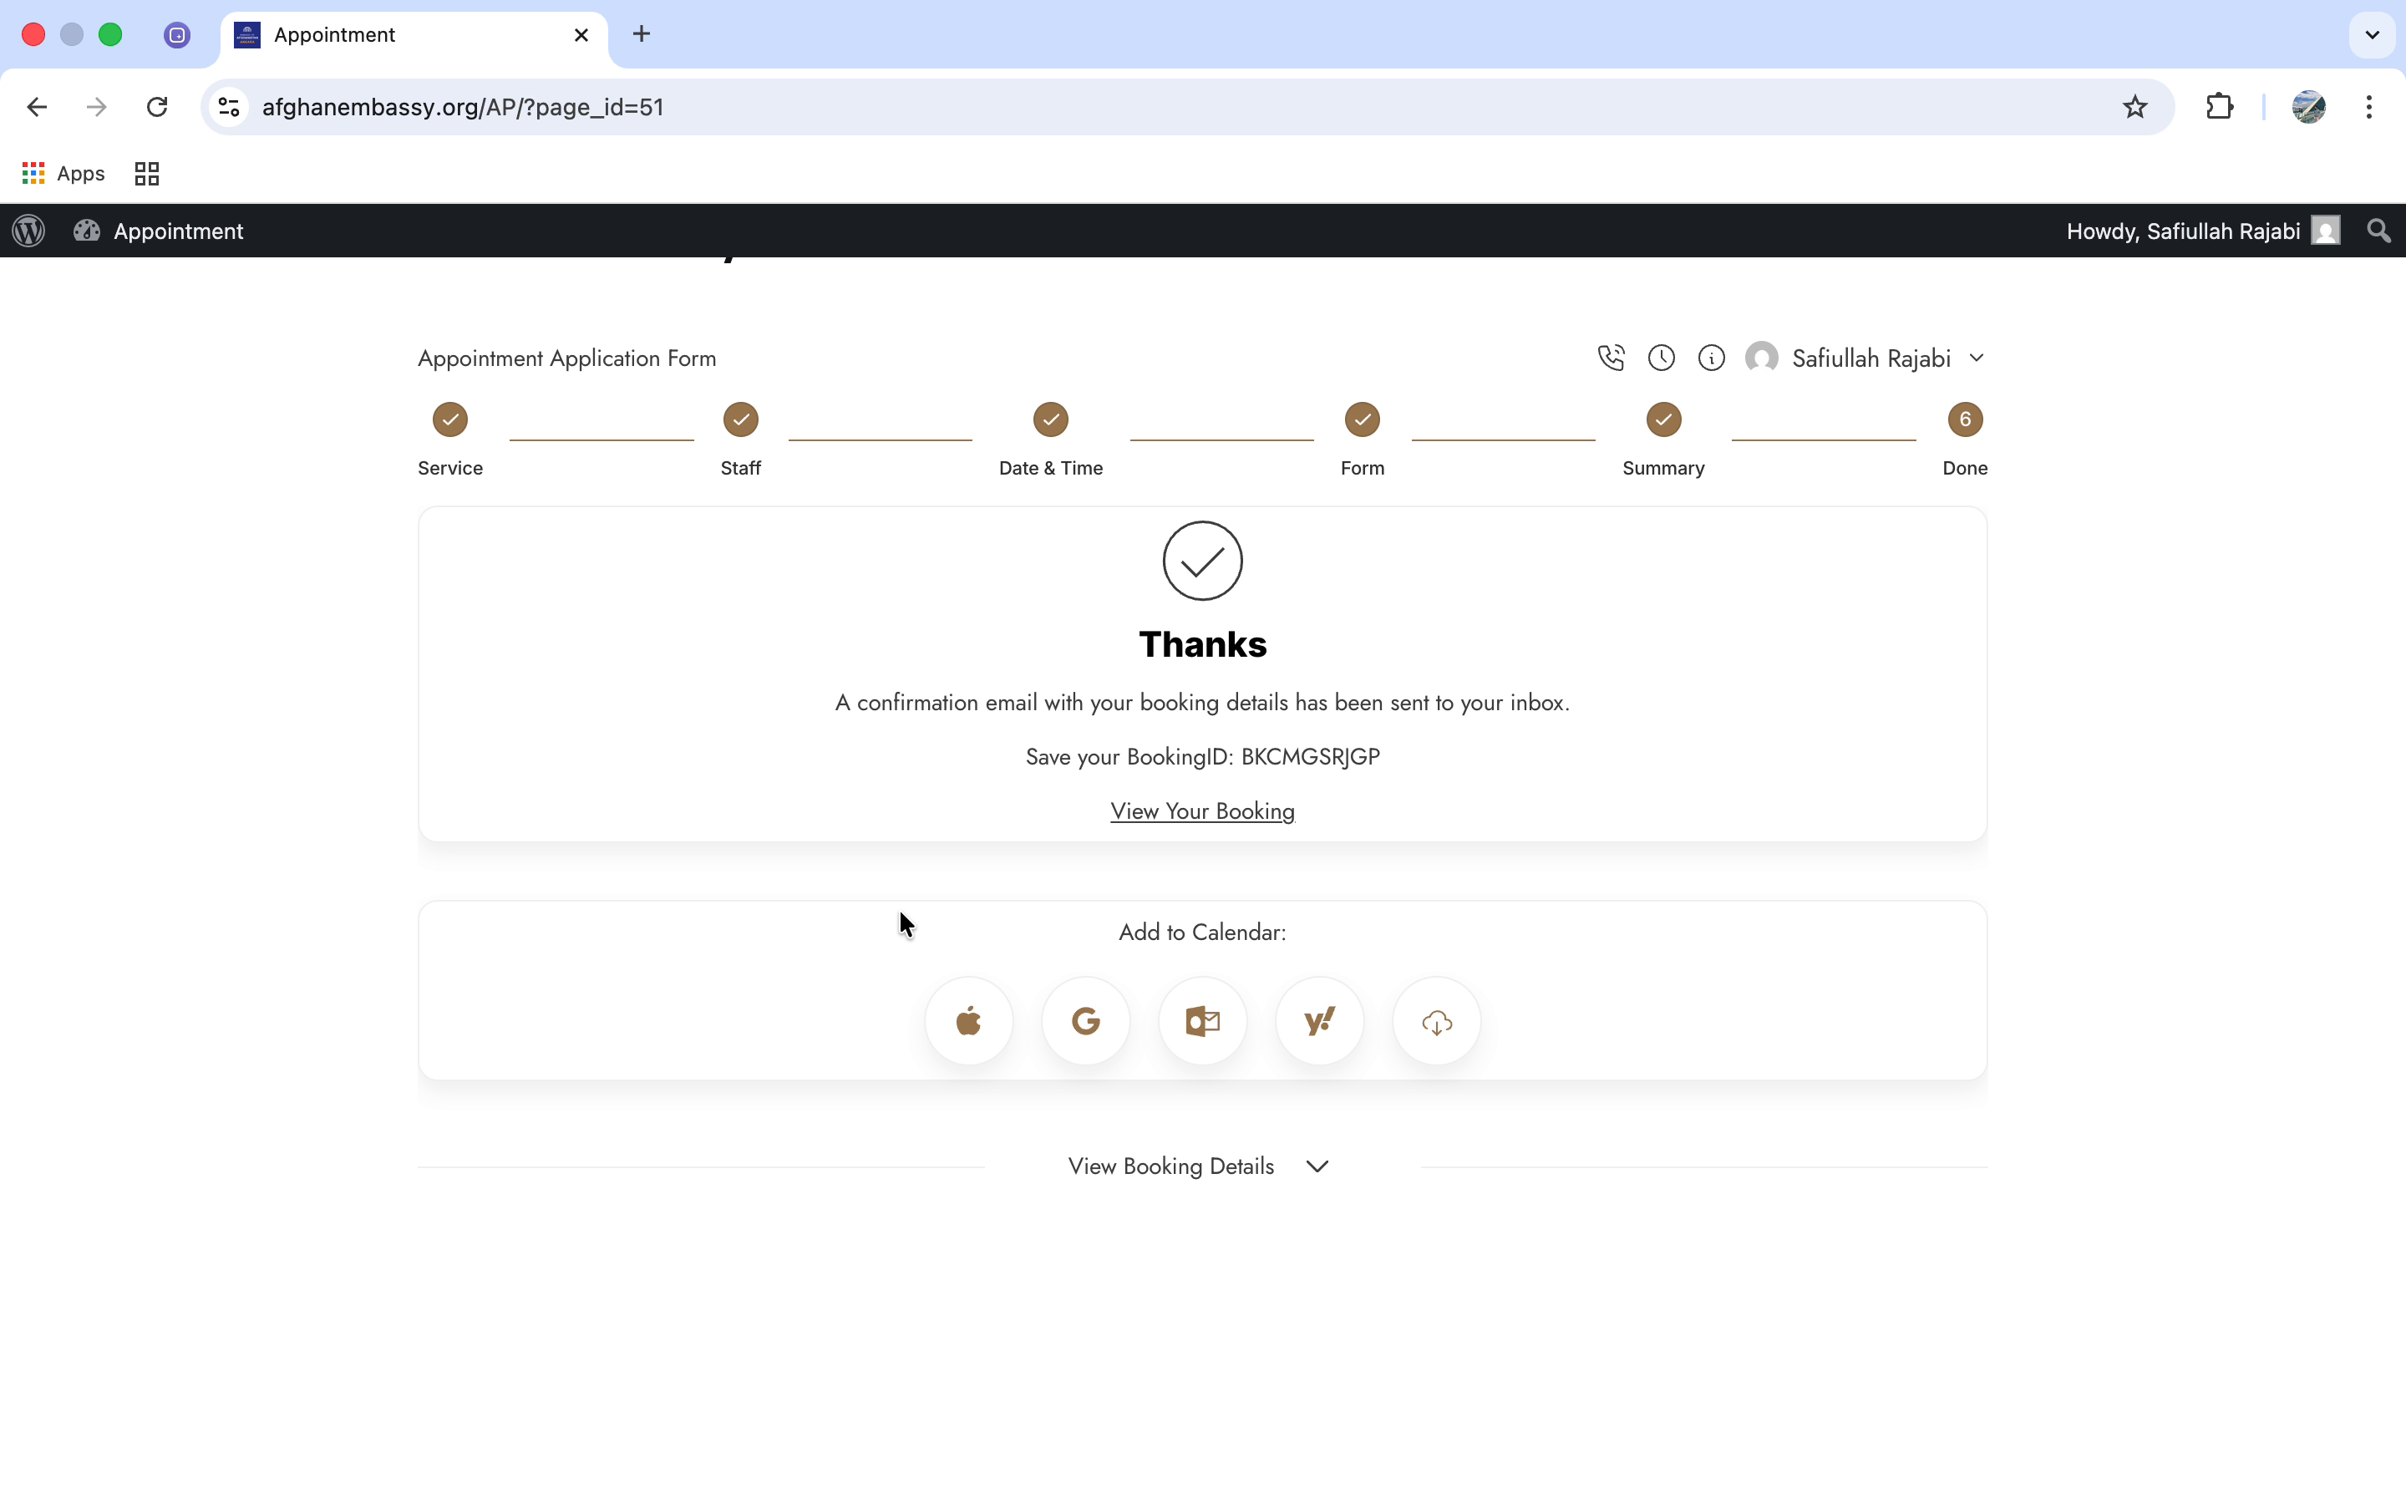Screen dimensions: 2406x1504
Task: Select the Staff step checkmark
Action: click(739, 419)
